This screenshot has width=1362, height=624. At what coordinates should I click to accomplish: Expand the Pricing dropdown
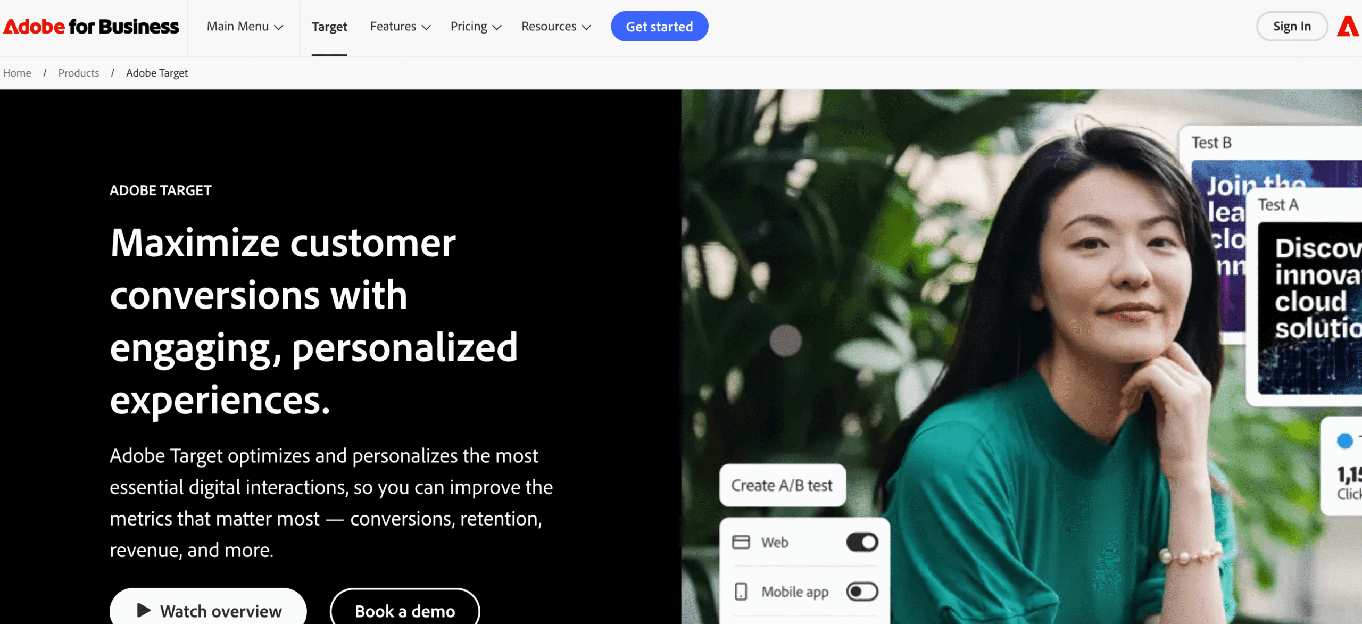[476, 27]
